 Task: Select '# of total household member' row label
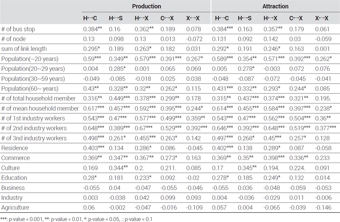click(x=38, y=98)
